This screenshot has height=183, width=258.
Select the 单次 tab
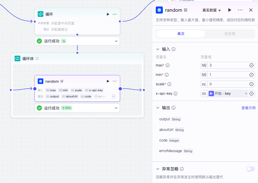(x=181, y=34)
